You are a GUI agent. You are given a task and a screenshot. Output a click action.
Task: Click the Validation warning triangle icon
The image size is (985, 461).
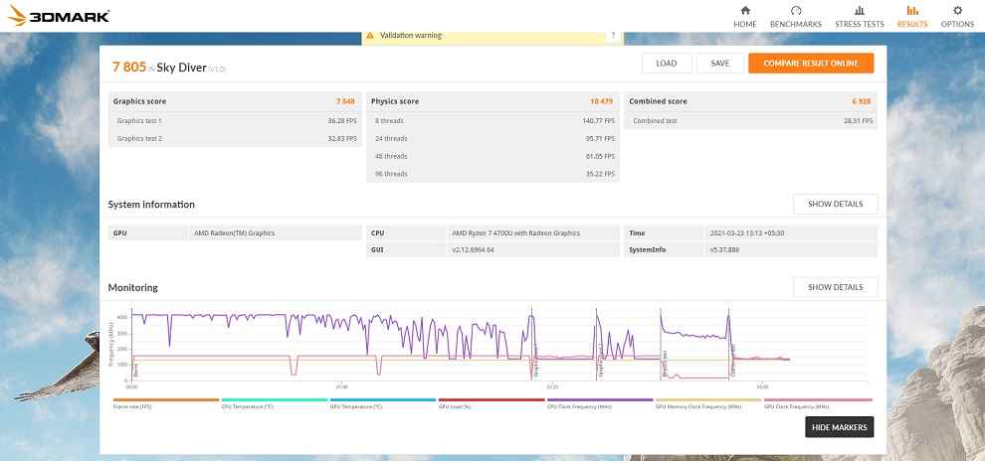pos(370,36)
